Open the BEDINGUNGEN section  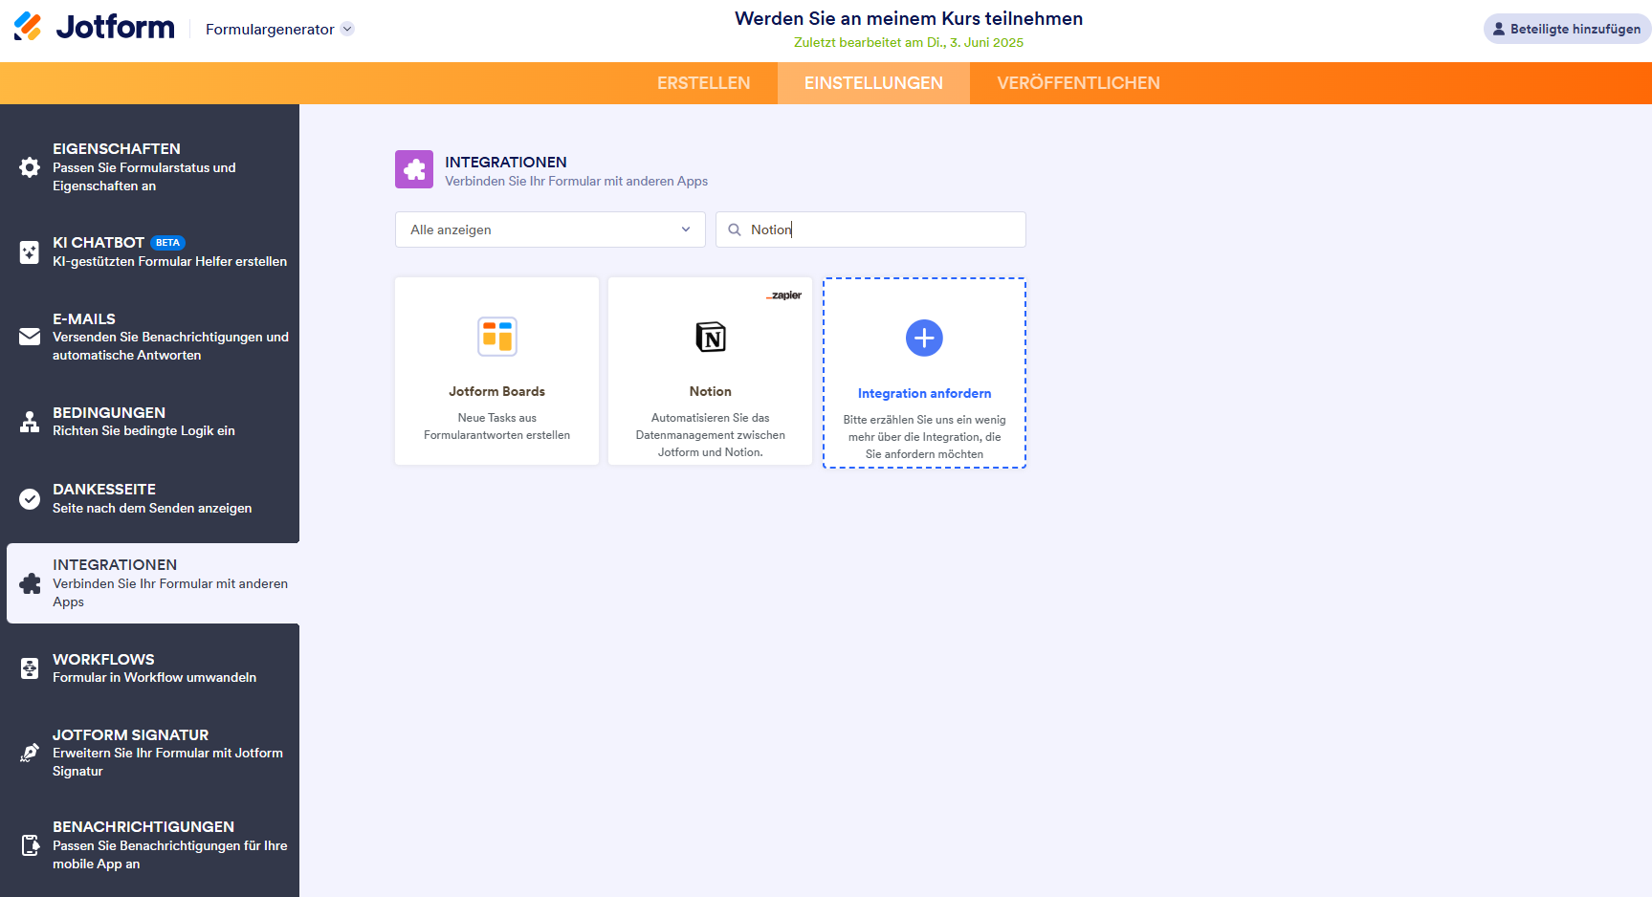[150, 422]
